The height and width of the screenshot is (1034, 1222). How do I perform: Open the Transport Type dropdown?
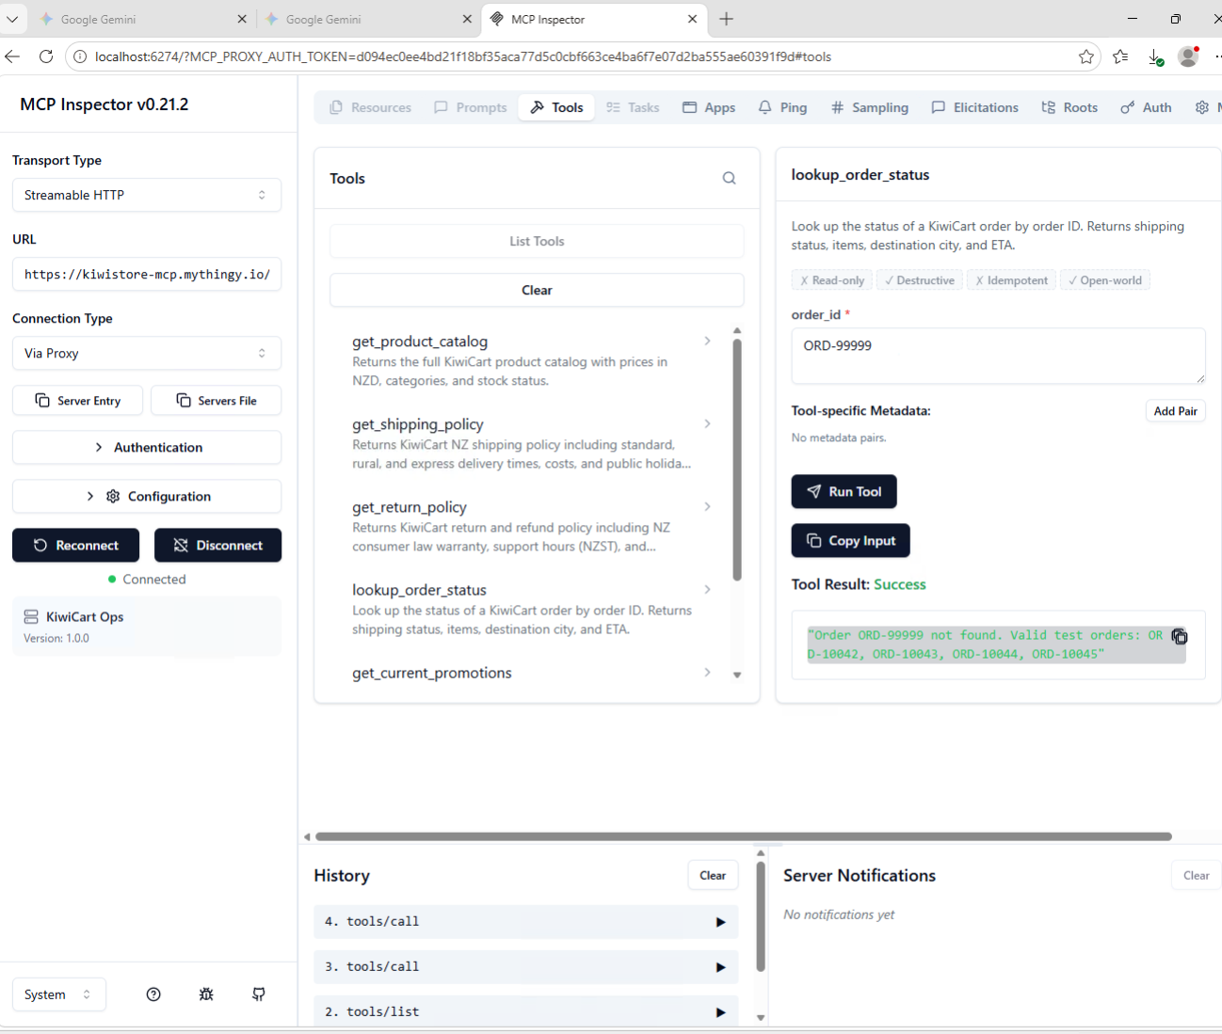tap(147, 195)
